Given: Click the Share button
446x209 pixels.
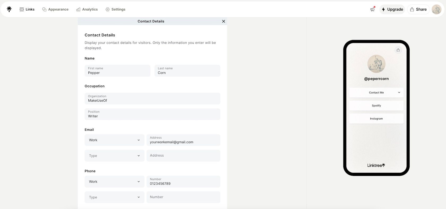Looking at the screenshot, I should 418,9.
